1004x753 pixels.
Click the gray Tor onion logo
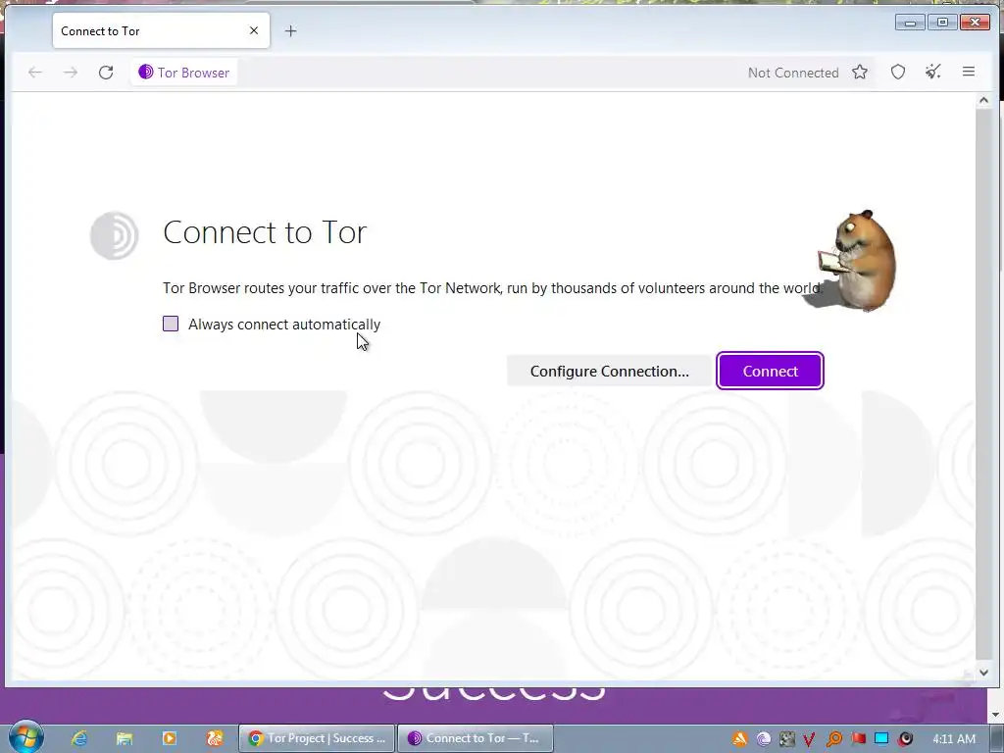pyautogui.click(x=114, y=235)
